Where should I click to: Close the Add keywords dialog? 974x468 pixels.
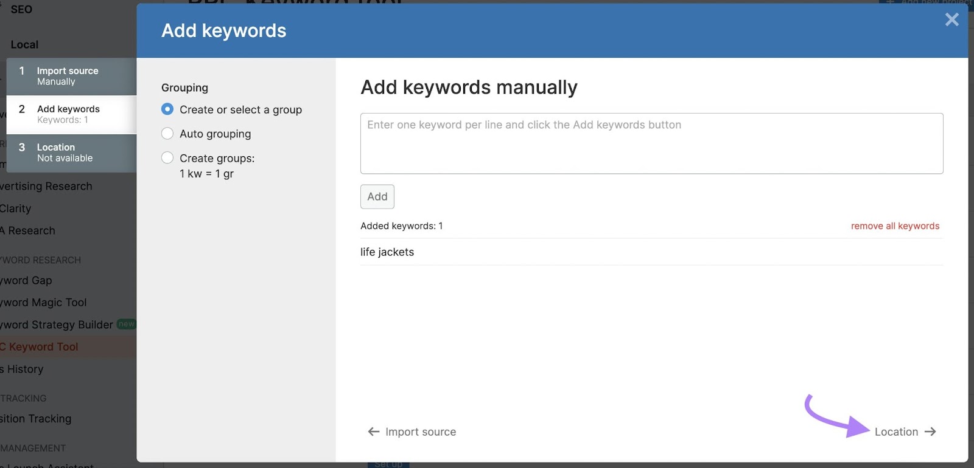(x=952, y=20)
